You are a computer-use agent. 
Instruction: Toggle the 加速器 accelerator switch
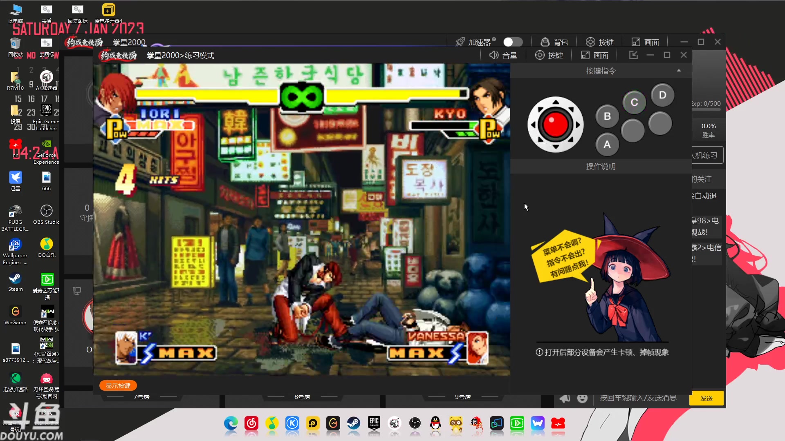coord(513,42)
